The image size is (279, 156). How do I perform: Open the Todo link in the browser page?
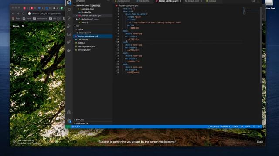pos(260,142)
